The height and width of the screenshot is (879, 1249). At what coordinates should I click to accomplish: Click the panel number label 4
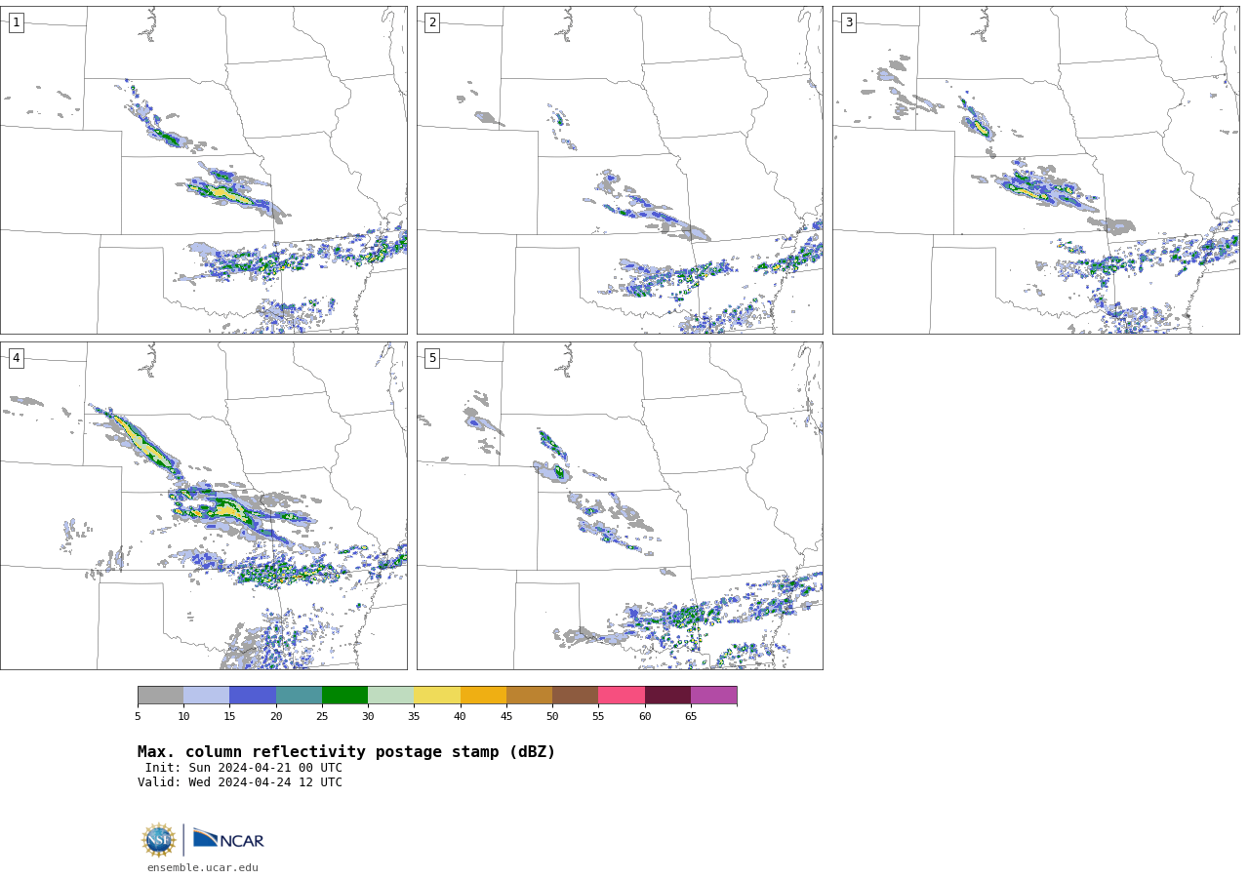(16, 358)
